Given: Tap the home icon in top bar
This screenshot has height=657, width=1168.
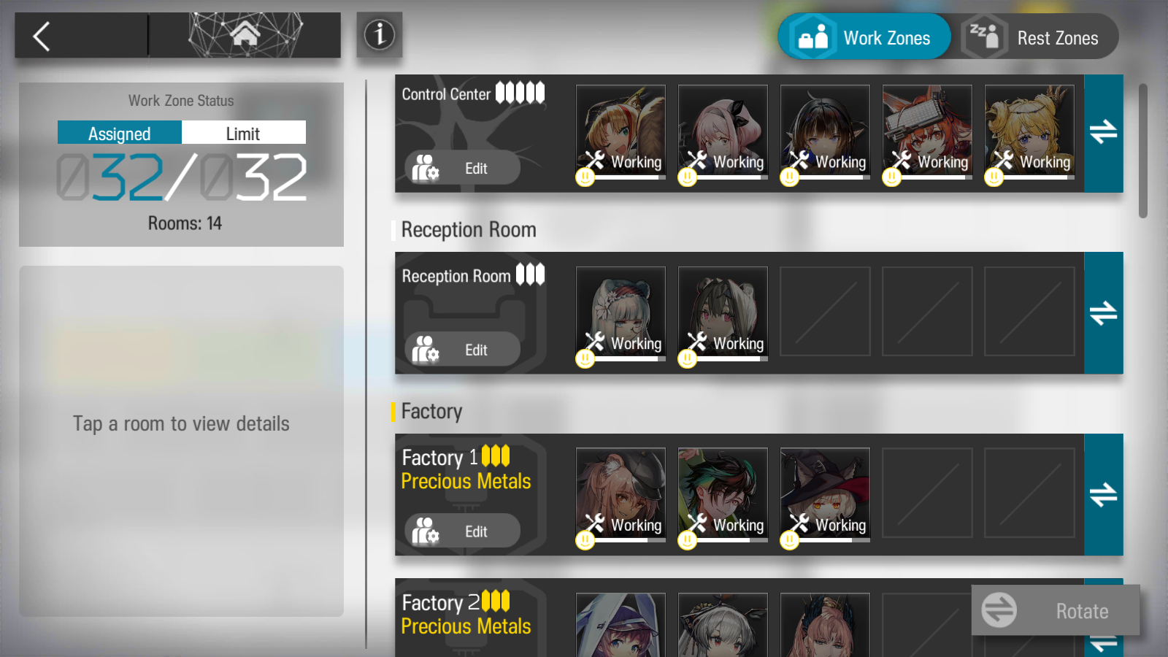Looking at the screenshot, I should [245, 34].
